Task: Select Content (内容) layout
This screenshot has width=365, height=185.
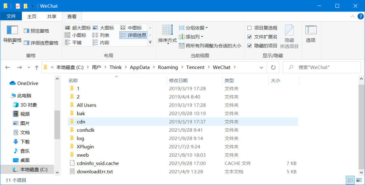Action: pos(101,43)
